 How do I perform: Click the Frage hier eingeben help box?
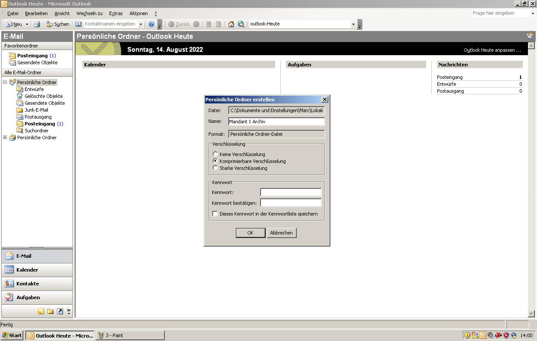tap(500, 13)
